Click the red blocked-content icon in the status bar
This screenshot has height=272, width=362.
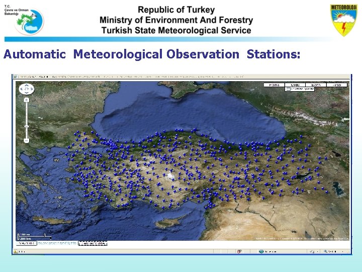[x=239, y=251]
